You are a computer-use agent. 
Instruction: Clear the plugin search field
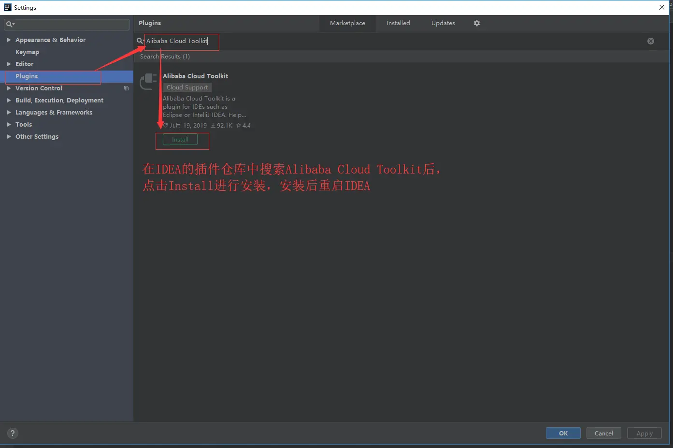pos(651,41)
